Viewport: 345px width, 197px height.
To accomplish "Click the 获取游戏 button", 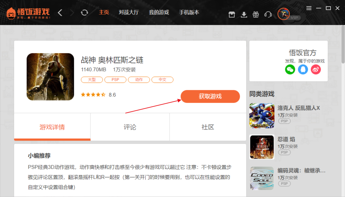I will pyautogui.click(x=210, y=96).
